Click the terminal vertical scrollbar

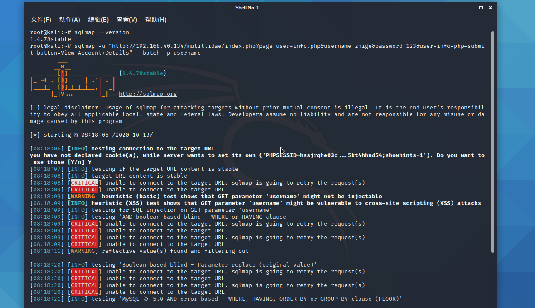coord(492,141)
